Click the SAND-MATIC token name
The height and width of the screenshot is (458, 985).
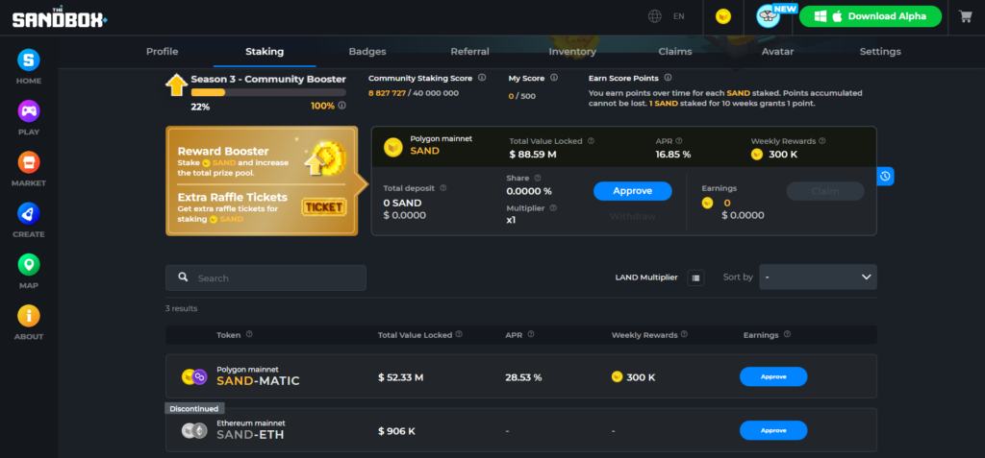coord(258,381)
